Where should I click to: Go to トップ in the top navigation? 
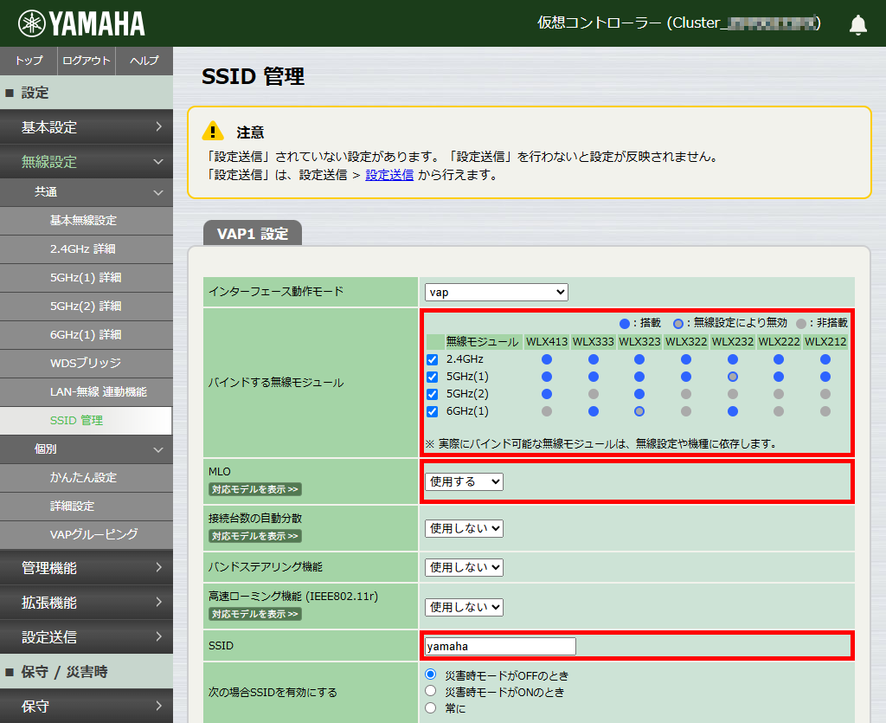coord(29,61)
